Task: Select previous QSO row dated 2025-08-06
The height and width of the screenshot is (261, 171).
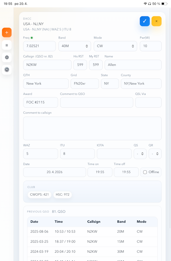Action: click(92, 232)
